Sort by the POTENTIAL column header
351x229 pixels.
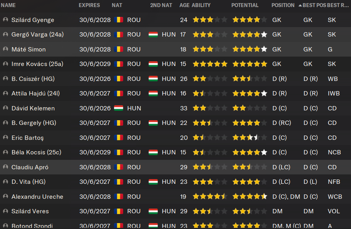point(245,5)
